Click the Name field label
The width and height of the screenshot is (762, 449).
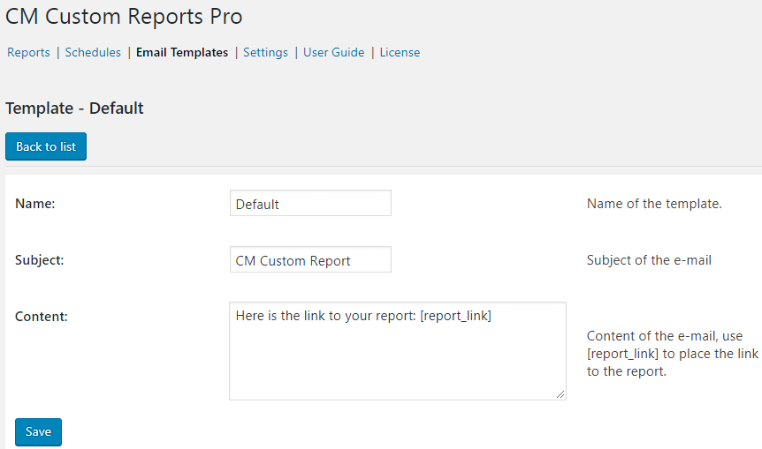[x=35, y=204]
